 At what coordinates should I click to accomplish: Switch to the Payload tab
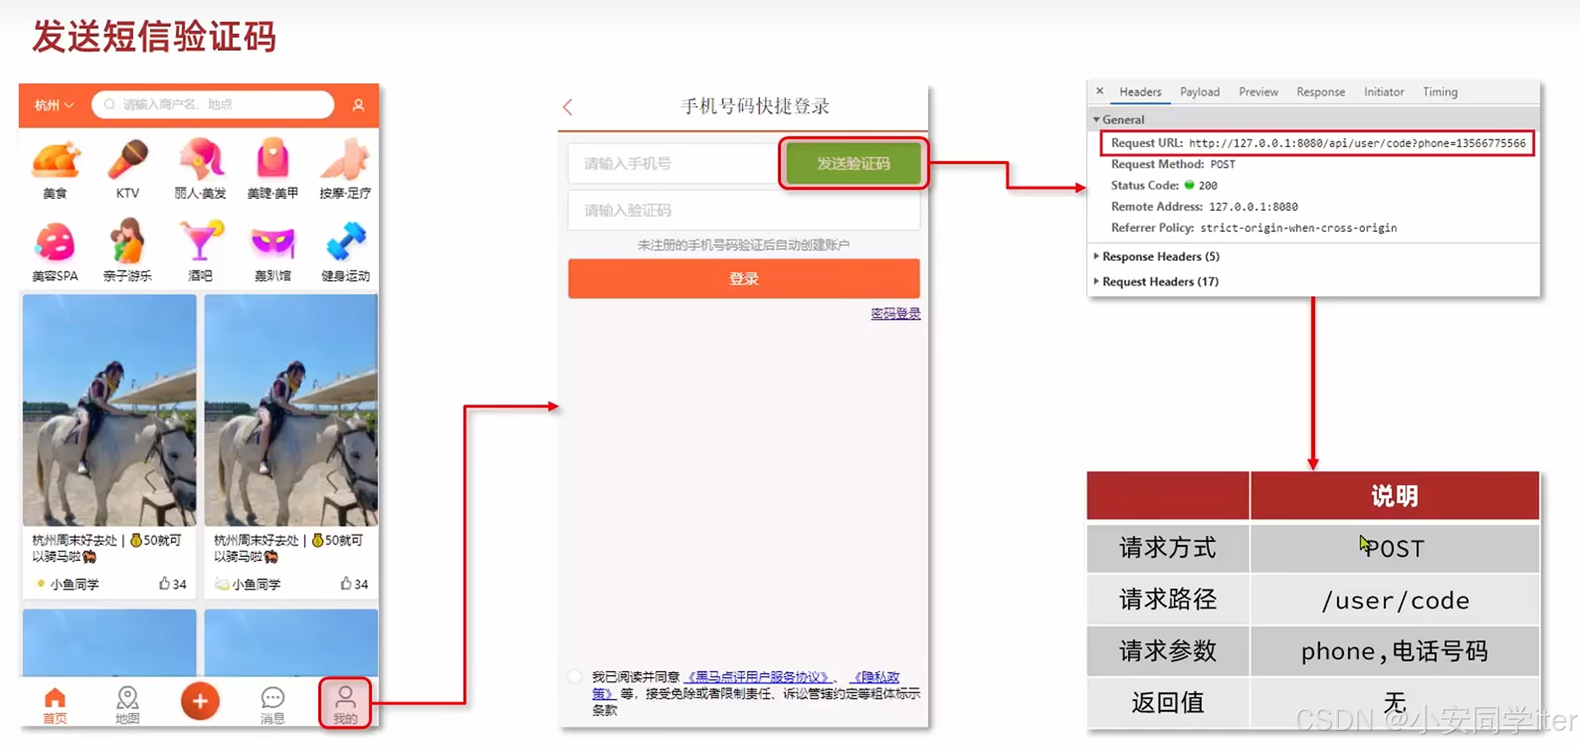(1199, 92)
